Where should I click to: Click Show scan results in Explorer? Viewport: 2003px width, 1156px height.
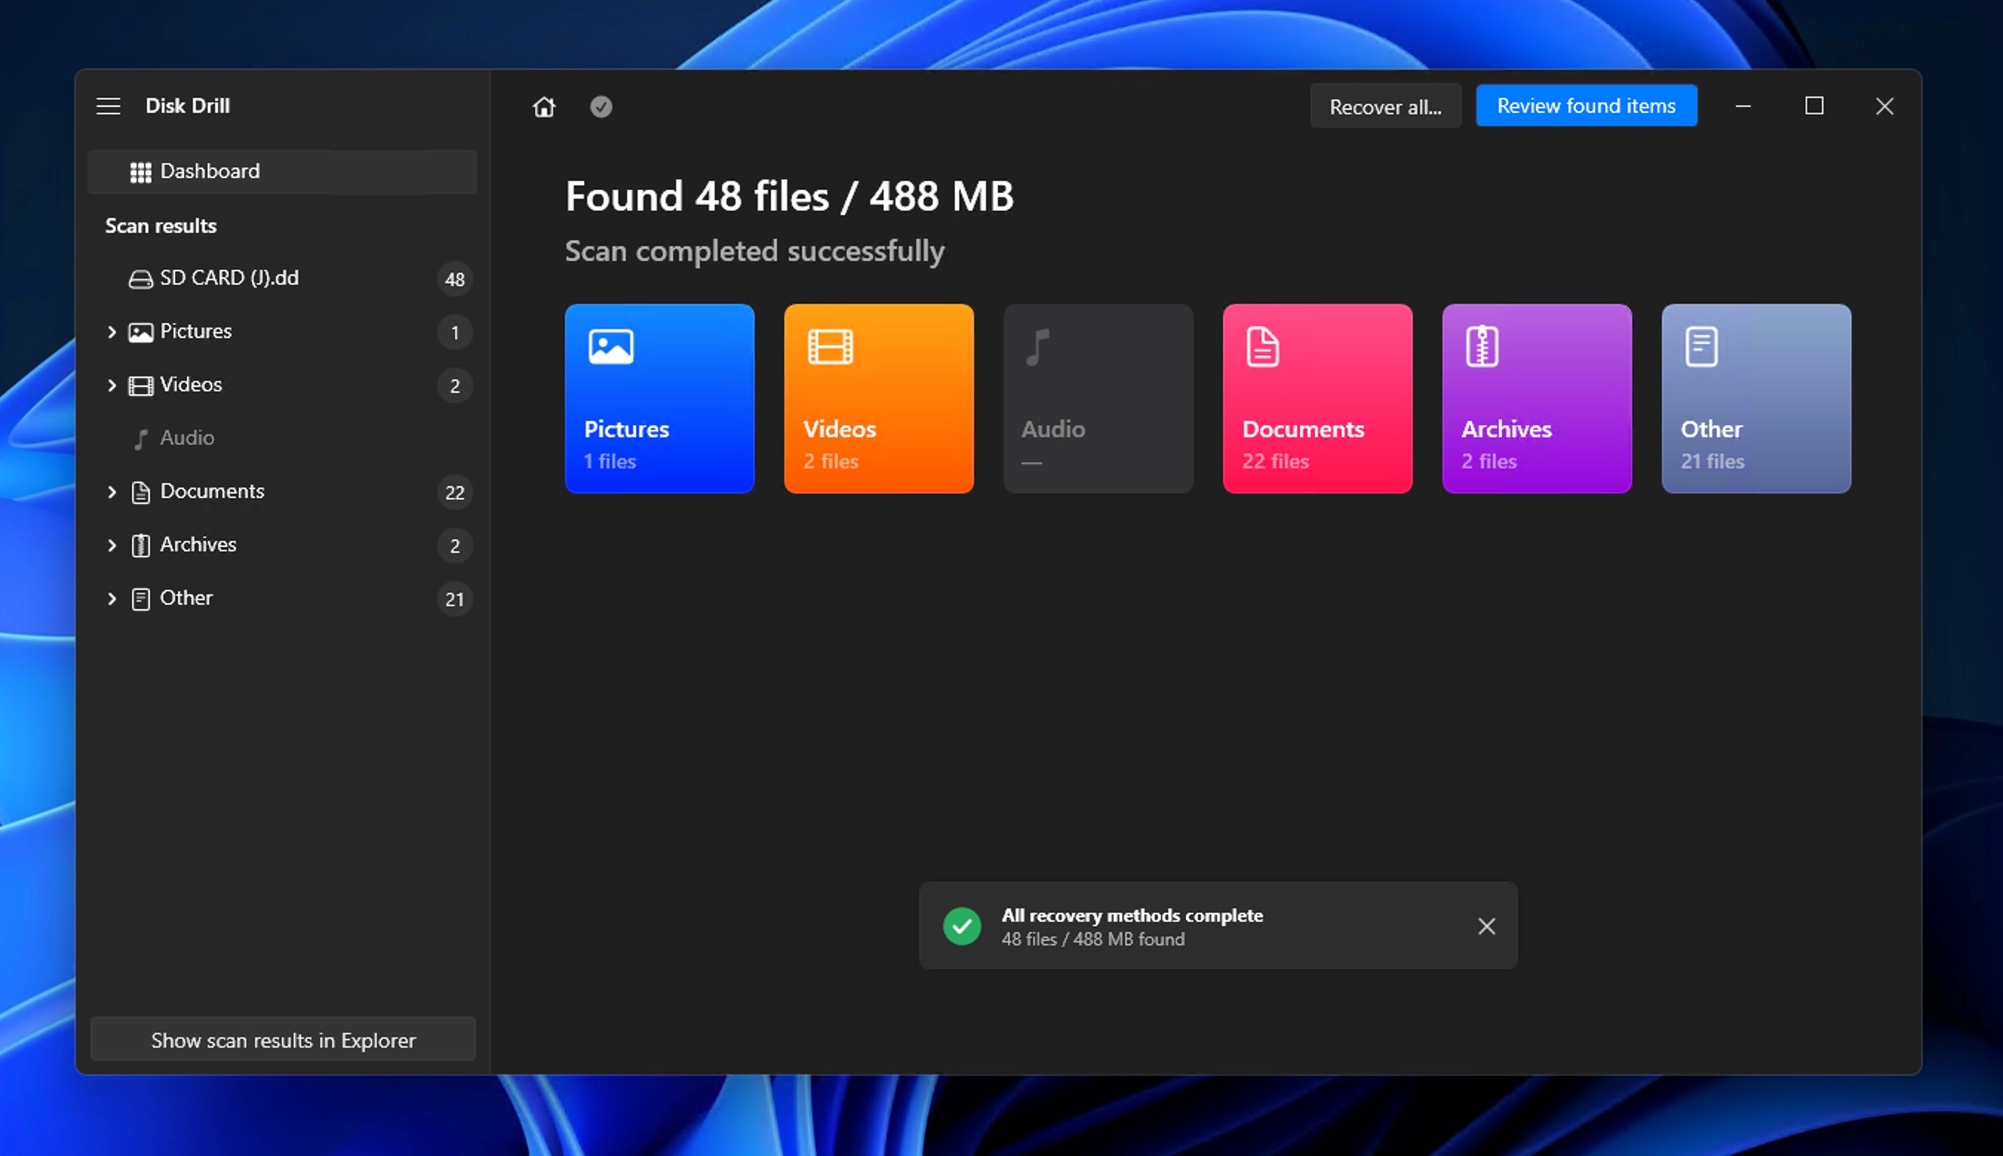click(282, 1039)
